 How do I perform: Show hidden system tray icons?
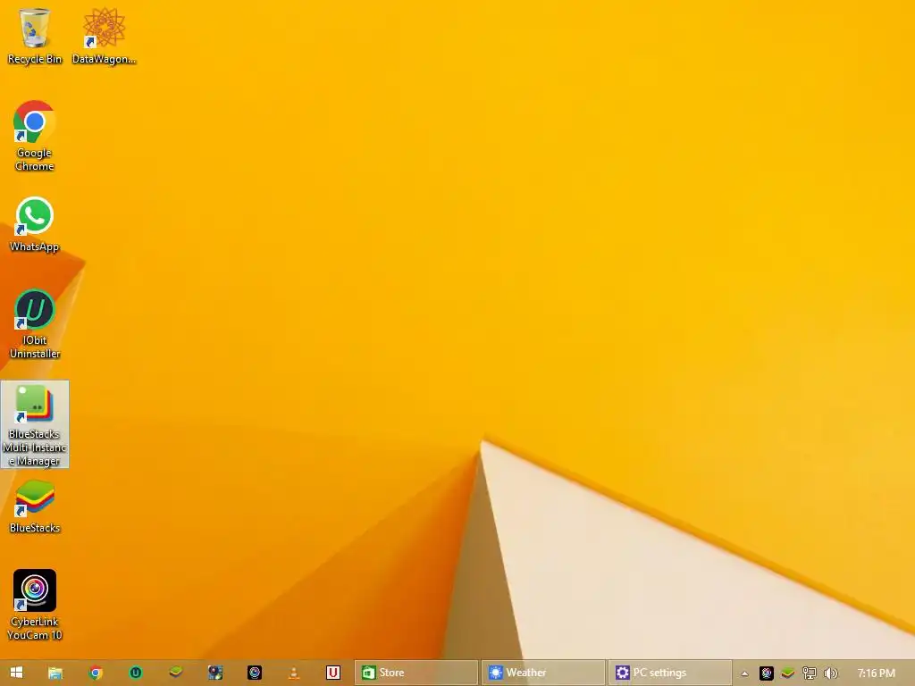[x=744, y=673]
